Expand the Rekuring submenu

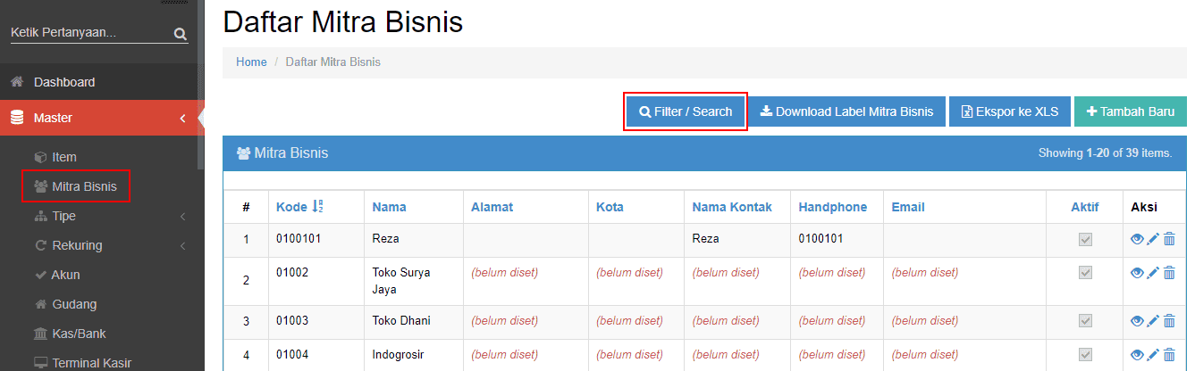pos(182,246)
